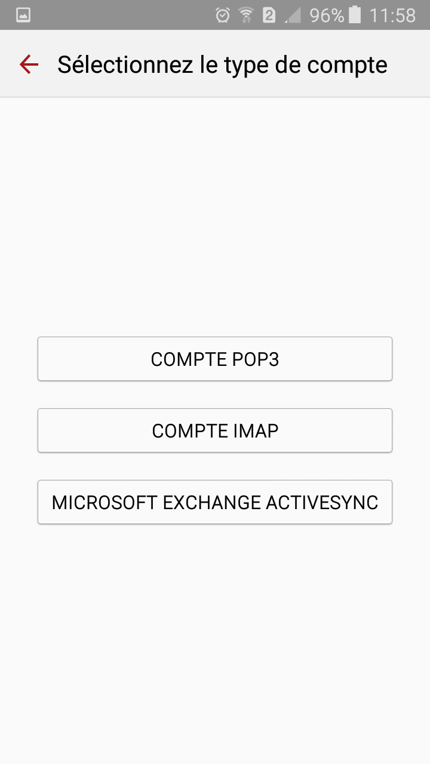Screen dimensions: 430x764
Task: Tap the alarm clock status icon
Action: 223,16
